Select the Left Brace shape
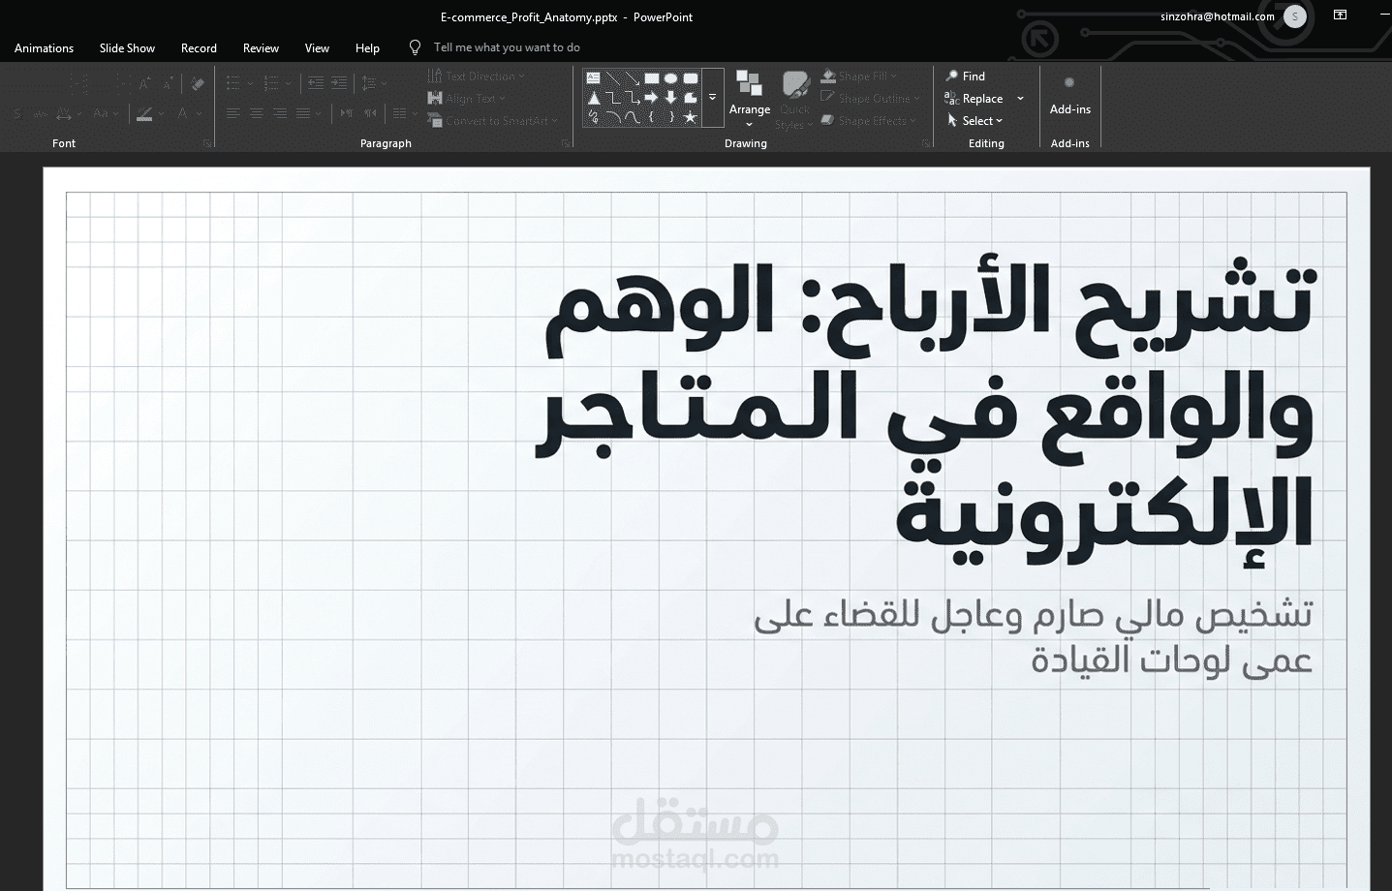This screenshot has height=891, width=1392. coord(652,117)
